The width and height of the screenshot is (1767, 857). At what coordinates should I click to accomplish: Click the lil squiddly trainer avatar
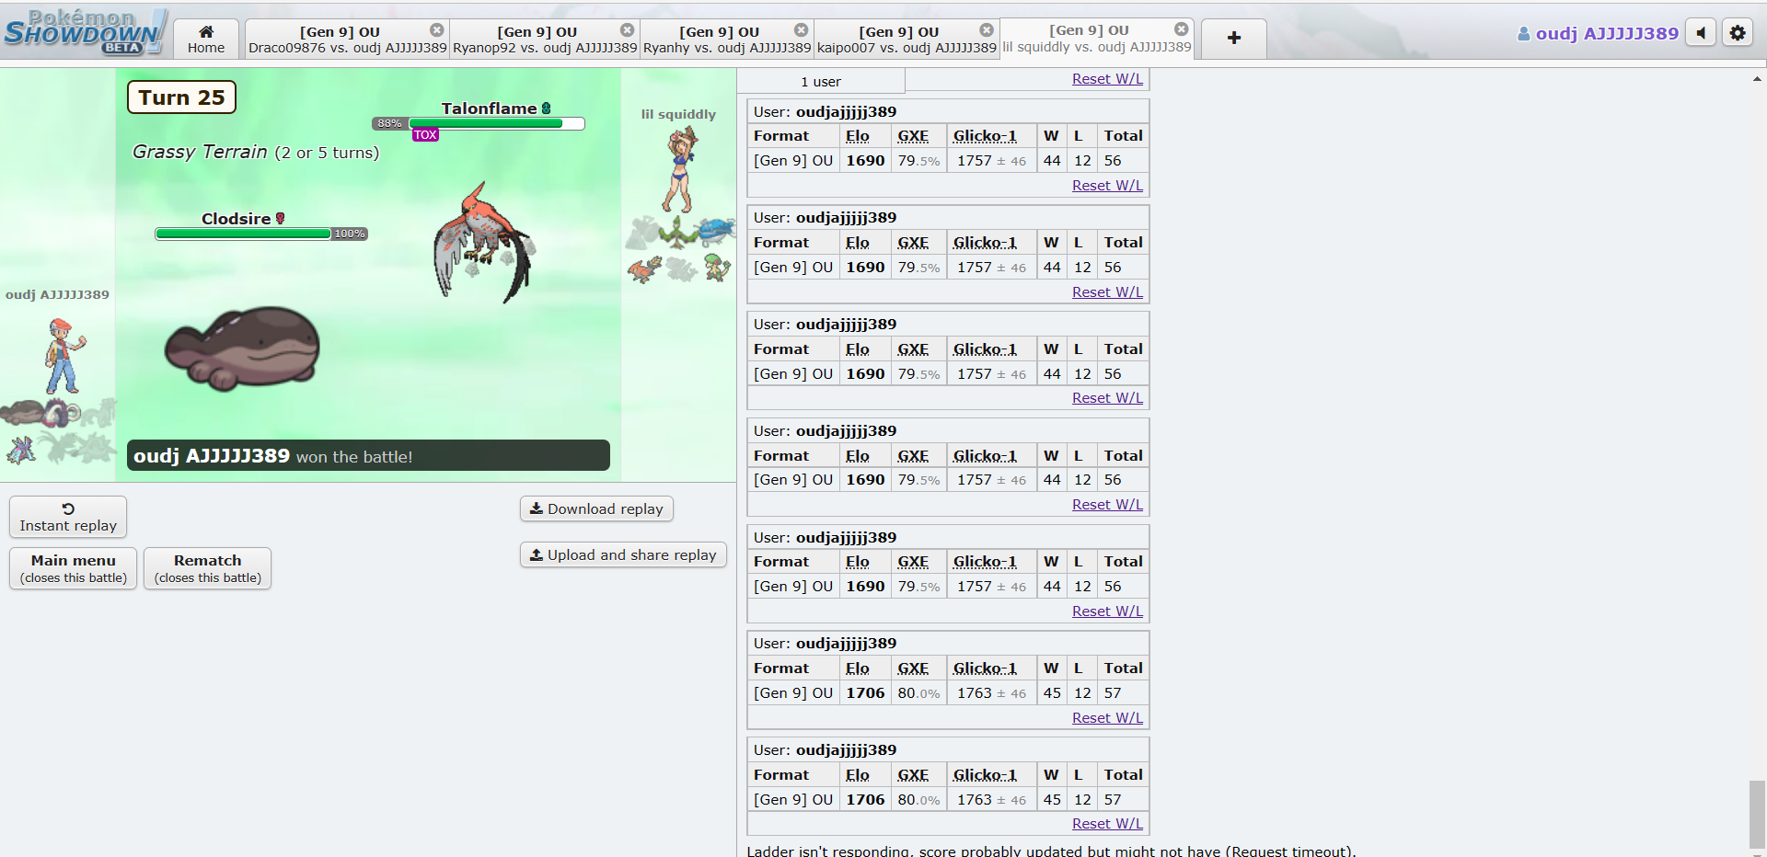tap(680, 170)
